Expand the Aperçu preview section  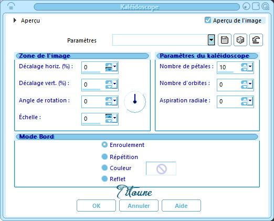coord(15,20)
